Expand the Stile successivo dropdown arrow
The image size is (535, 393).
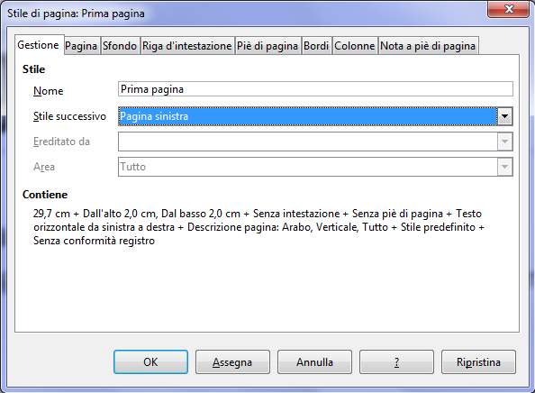(504, 116)
